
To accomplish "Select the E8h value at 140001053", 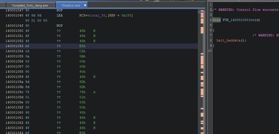I will [x=82, y=46].
